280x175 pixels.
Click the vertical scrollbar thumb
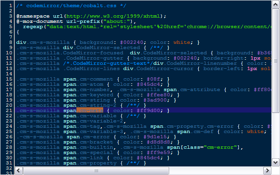[x=276, y=61]
